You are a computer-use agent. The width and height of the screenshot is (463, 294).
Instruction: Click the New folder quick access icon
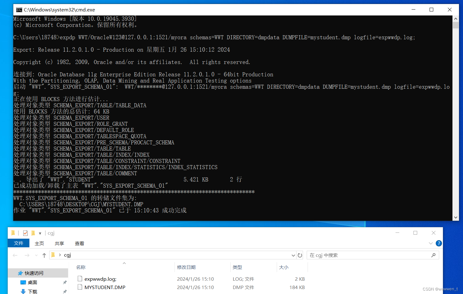[33, 233]
